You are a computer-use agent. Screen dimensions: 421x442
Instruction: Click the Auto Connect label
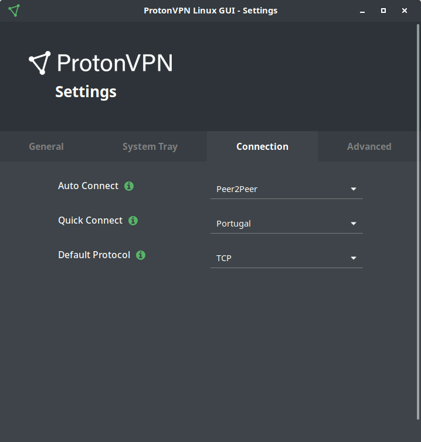(88, 186)
